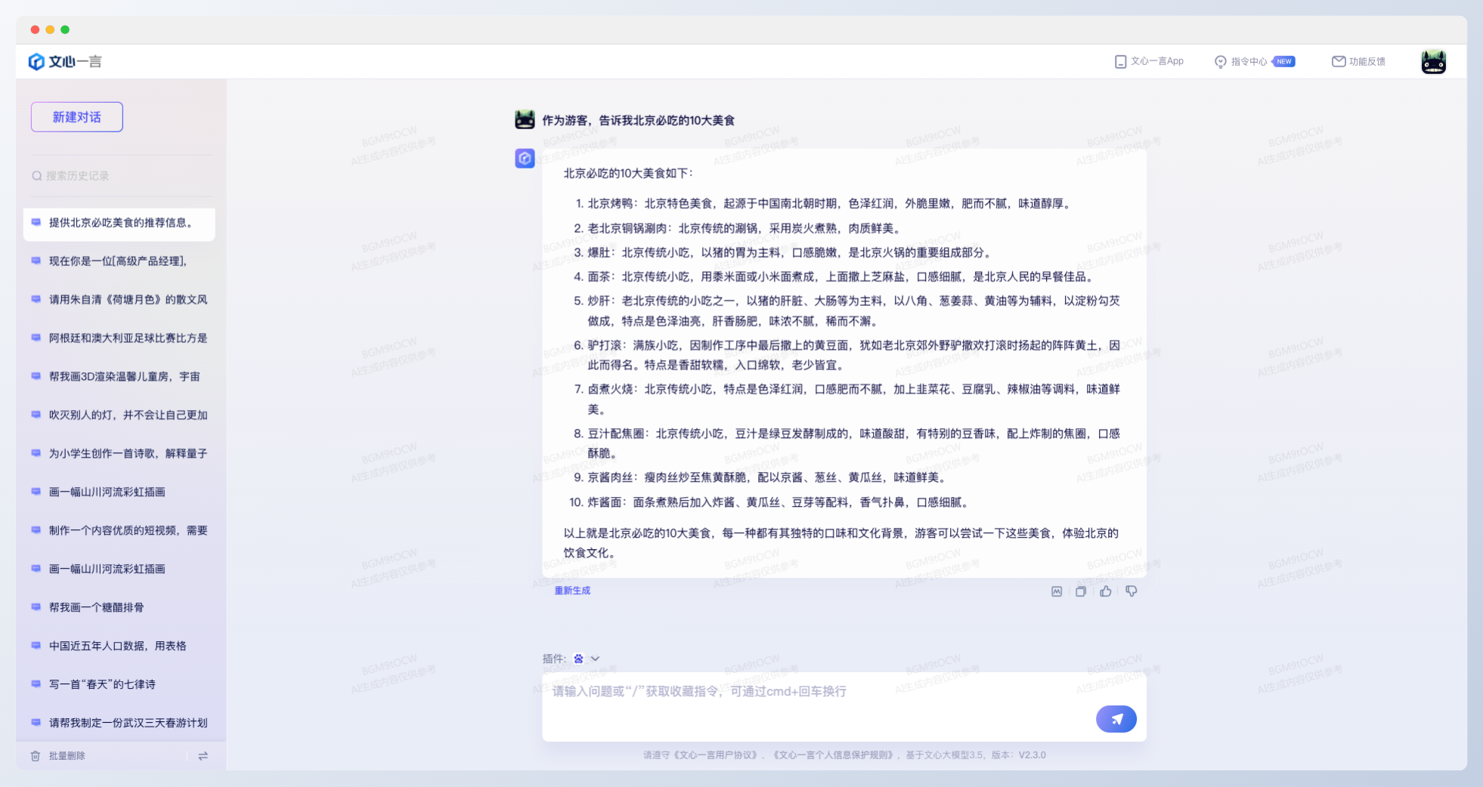Screen dimensions: 1483x787
Task: Click the 重新生成 regenerate link
Action: click(572, 591)
